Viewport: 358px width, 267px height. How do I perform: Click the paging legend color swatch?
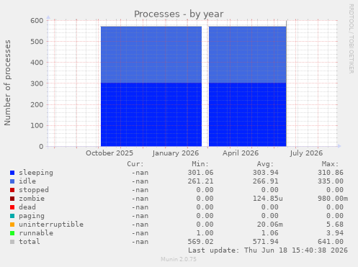[x=12, y=216]
